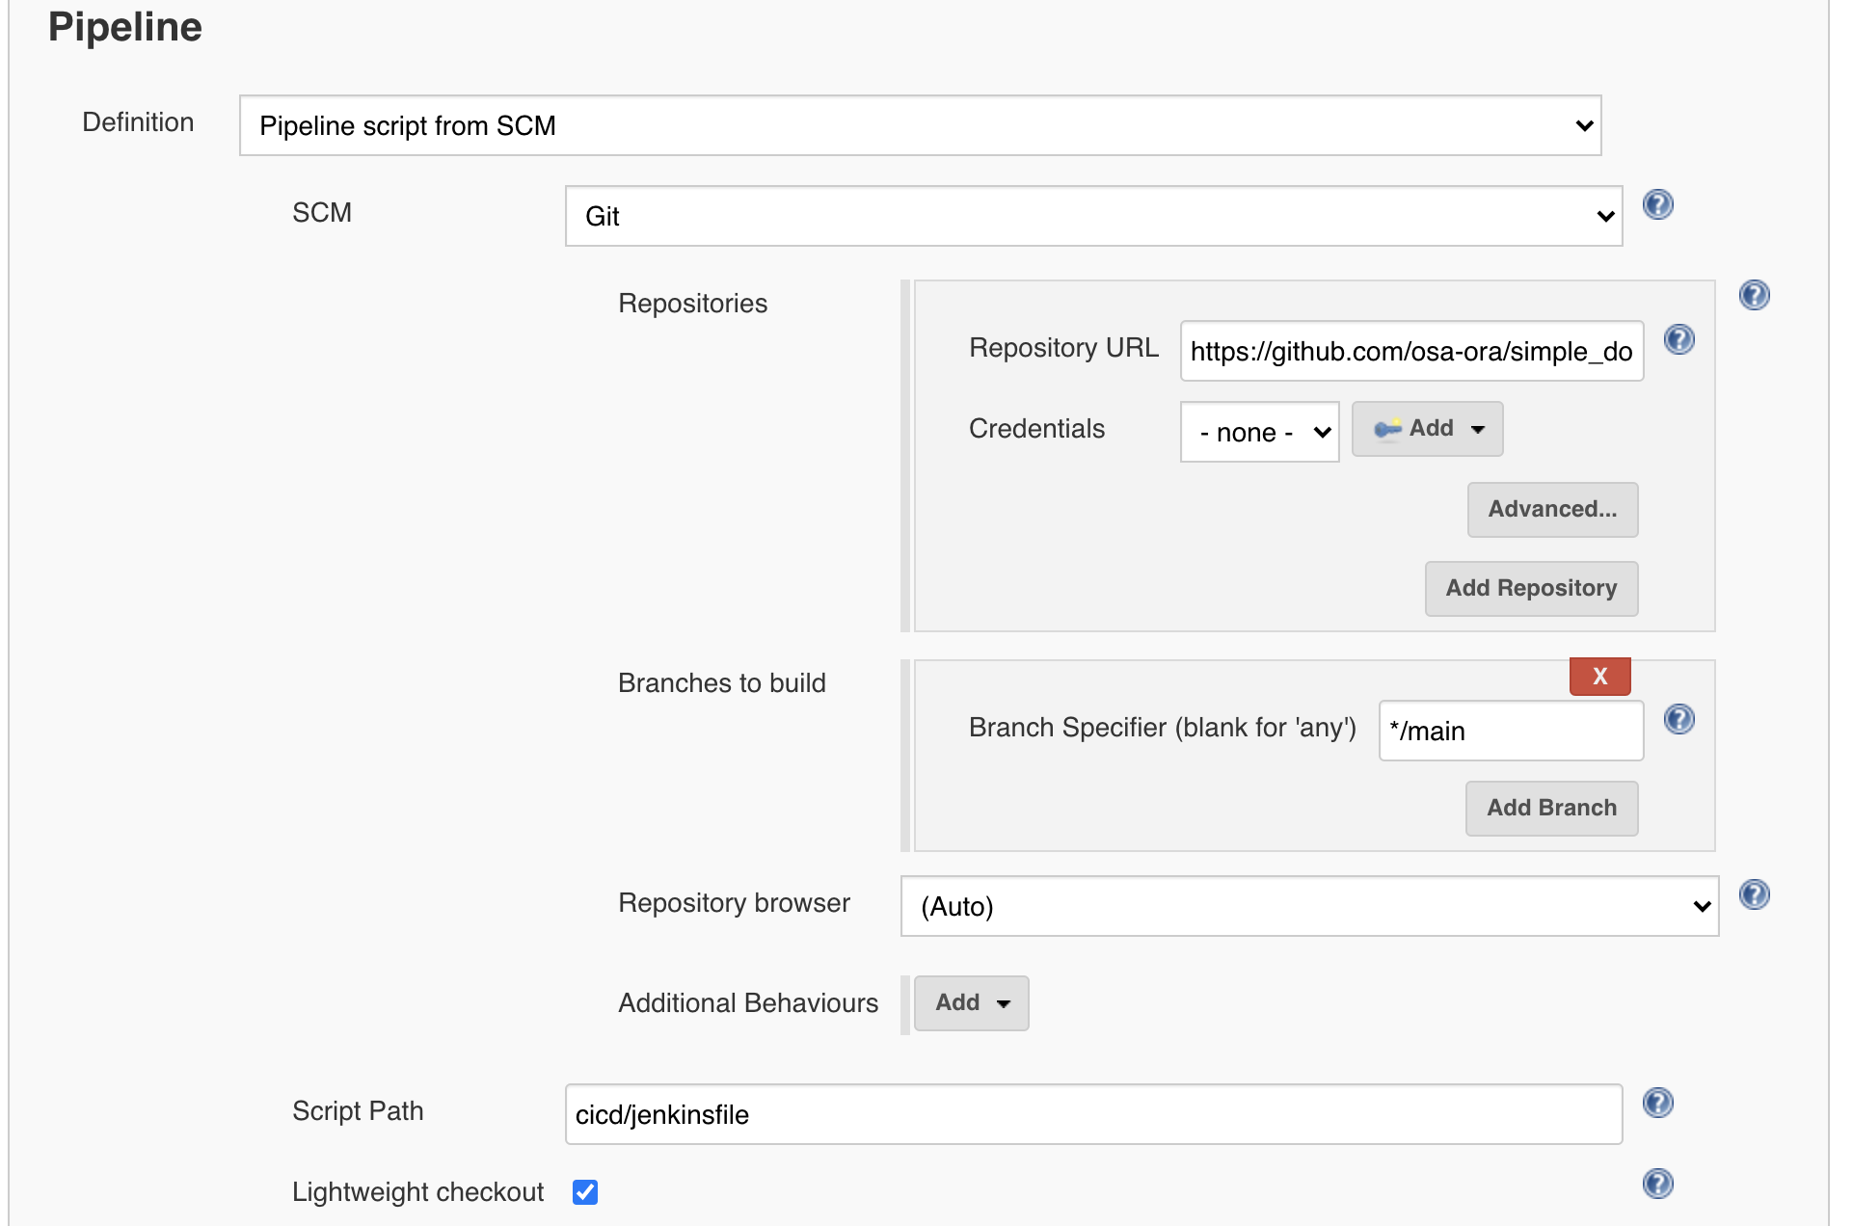Enable a different state for Lightweight checkout
This screenshot has height=1226, width=1853.
[584, 1192]
